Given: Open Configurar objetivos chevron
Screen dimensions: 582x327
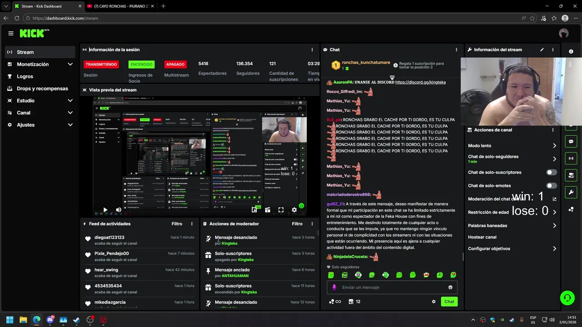Looking at the screenshot, I should click(x=554, y=248).
